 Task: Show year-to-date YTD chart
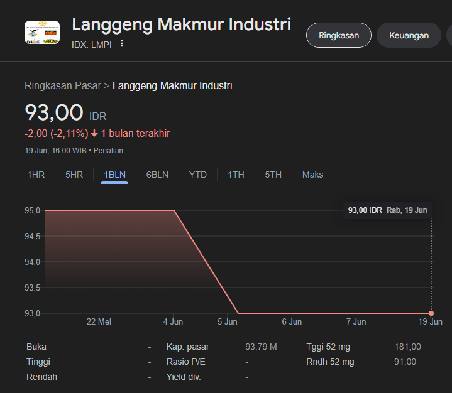click(198, 175)
